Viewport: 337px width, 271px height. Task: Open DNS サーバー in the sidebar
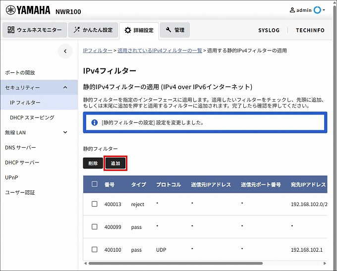coord(20,148)
